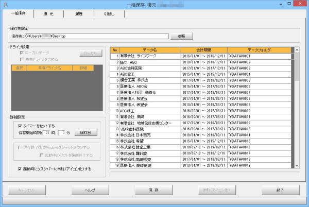Viewport: 309px width, 207px height.
Task: Click the 選択 header in shared drive list
Action: (x=20, y=68)
